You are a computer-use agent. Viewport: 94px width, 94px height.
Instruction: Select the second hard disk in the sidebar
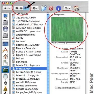[5, 36]
